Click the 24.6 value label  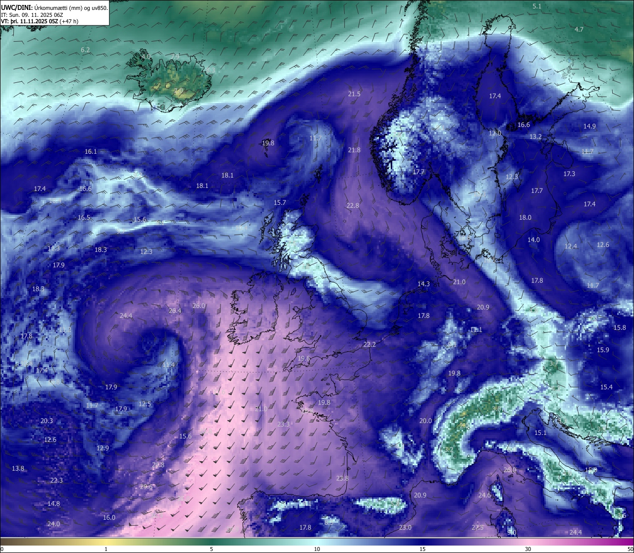(484, 495)
